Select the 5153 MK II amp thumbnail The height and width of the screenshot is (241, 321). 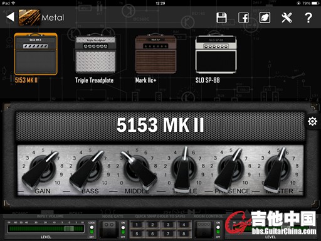(x=36, y=54)
